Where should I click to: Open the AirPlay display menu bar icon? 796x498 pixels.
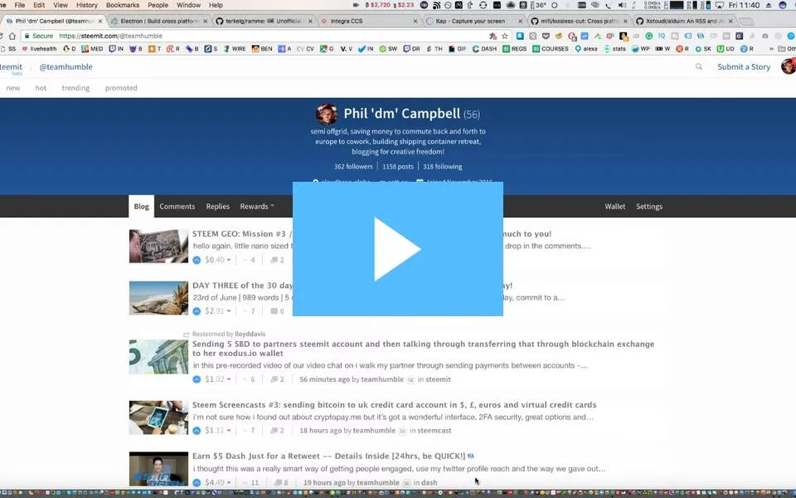[x=720, y=5]
